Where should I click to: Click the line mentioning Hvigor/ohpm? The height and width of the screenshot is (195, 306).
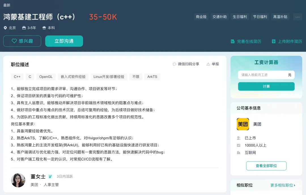[x=72, y=138]
